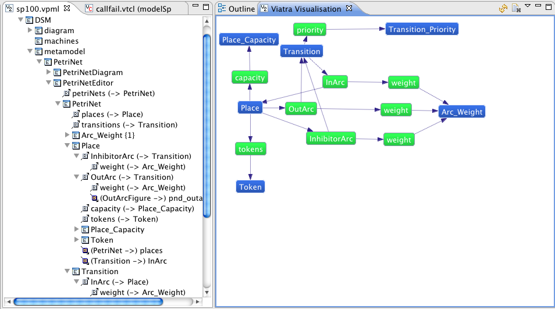This screenshot has height=309, width=555.
Task: Click the Arc_Weight graph node
Action: click(x=462, y=112)
